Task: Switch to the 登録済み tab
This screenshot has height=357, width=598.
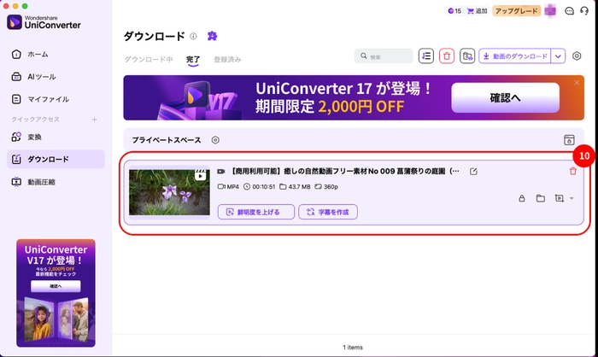Action: [x=227, y=59]
